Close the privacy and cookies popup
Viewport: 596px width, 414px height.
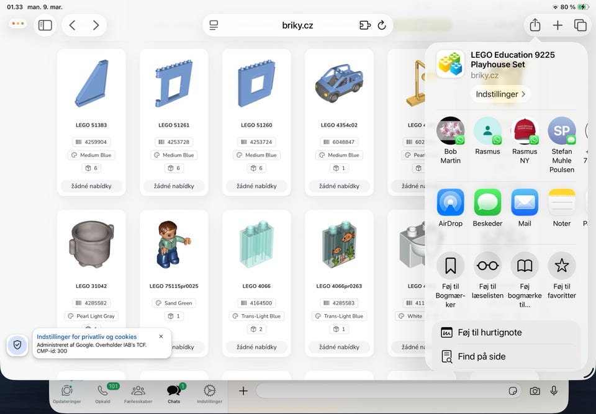[161, 336]
